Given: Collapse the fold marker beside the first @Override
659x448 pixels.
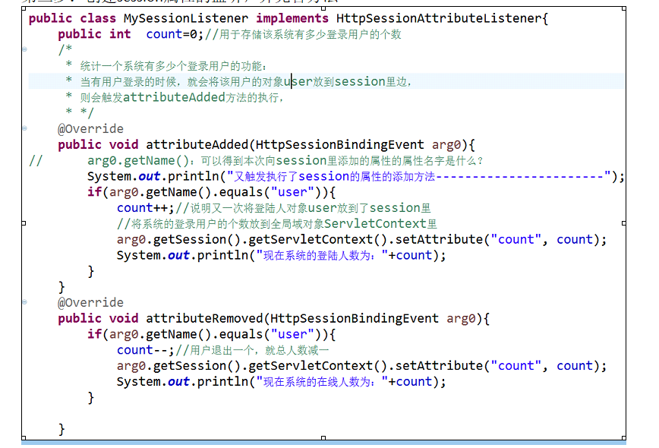Looking at the screenshot, I should tap(25, 128).
